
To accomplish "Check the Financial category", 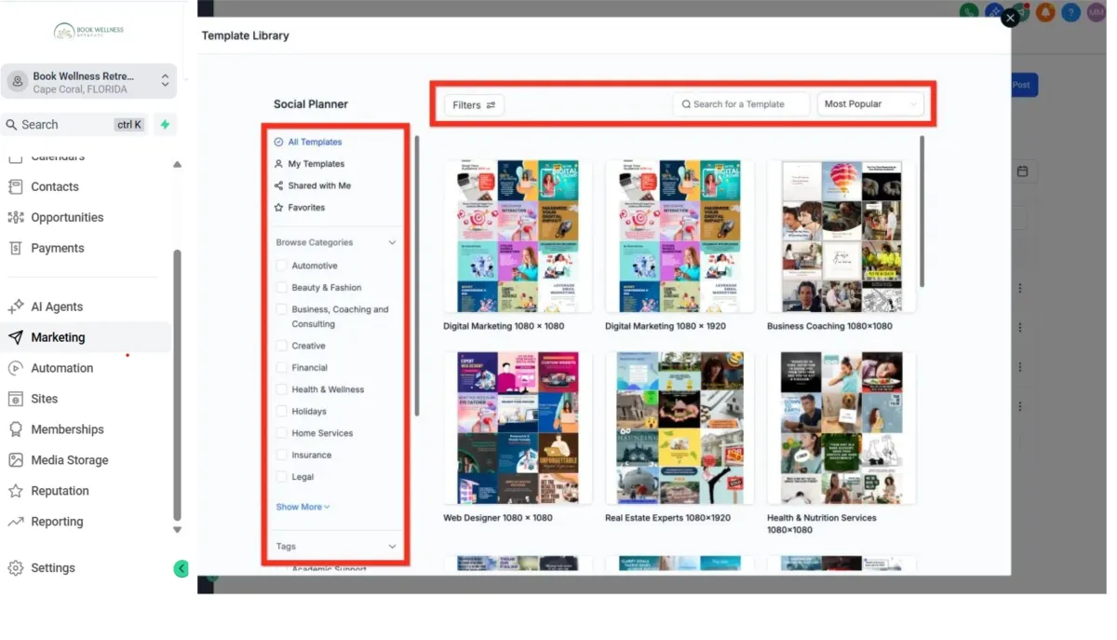I will 282,368.
